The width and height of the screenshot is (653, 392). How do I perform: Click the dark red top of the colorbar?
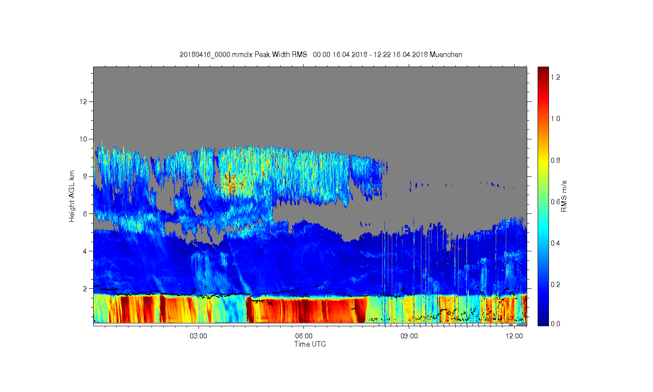[543, 72]
